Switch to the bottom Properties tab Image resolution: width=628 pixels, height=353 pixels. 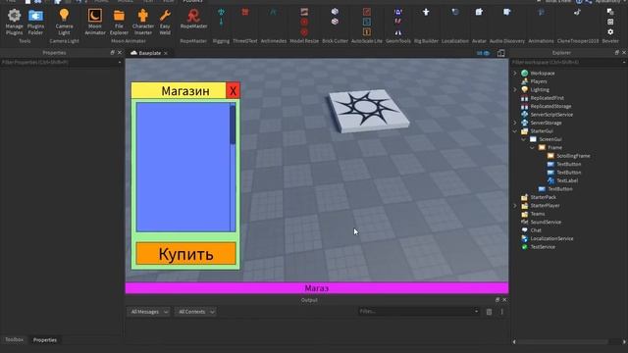point(45,340)
